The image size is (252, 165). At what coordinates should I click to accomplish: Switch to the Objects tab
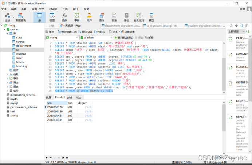point(52,26)
